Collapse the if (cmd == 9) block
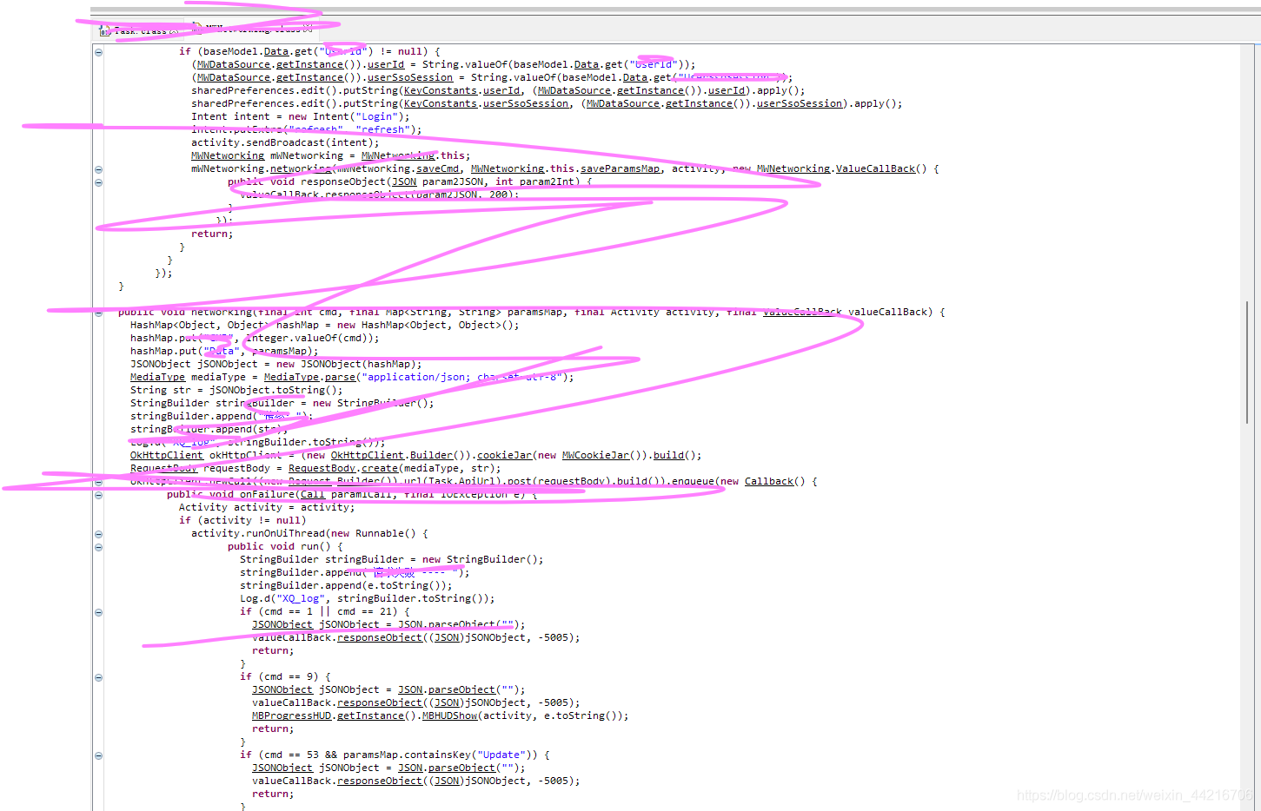 (98, 677)
